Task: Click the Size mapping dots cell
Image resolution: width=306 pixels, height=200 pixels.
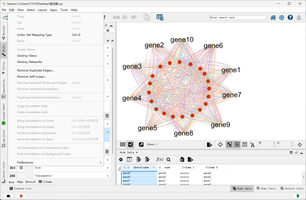Action: (x=21, y=168)
